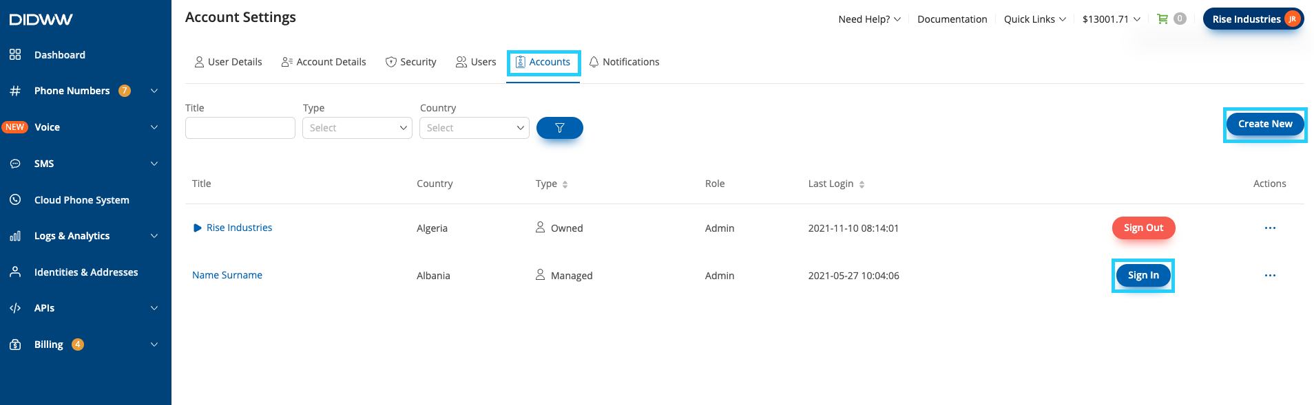Screen dimensions: 1314x405
Task: Click the Dashboard grid icon
Action: click(15, 54)
